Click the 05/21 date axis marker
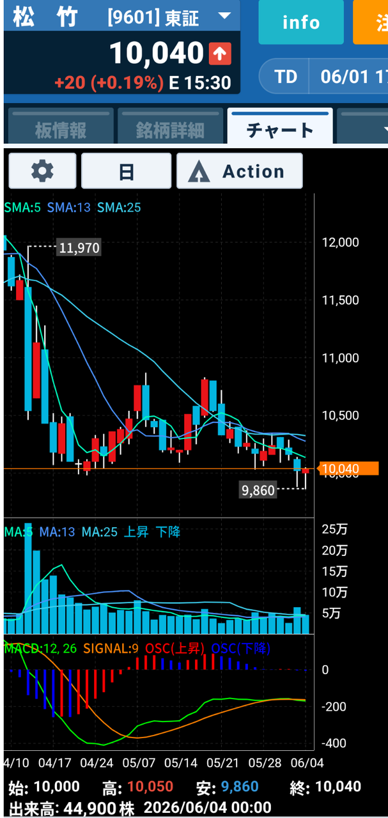Image resolution: width=388 pixels, height=818 pixels. (221, 762)
